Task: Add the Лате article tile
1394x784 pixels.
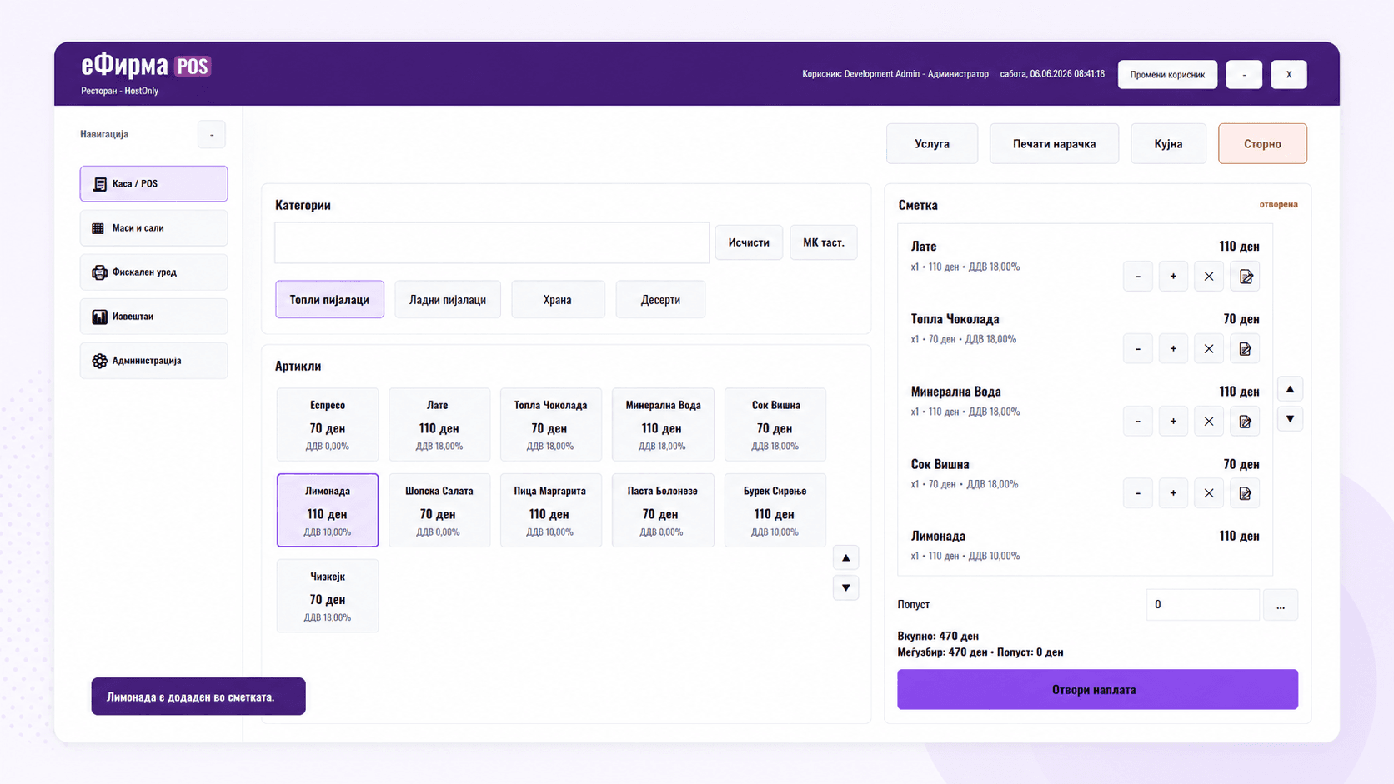Action: pyautogui.click(x=439, y=424)
